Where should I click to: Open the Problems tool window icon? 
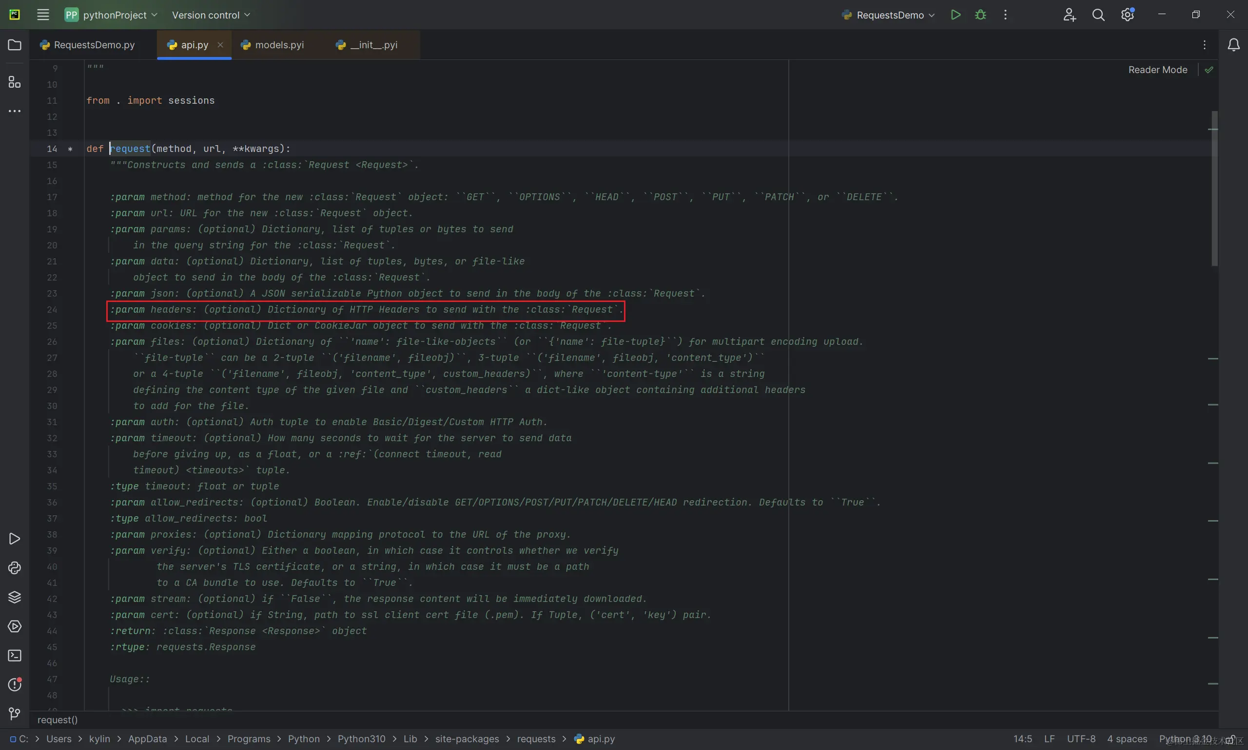(15, 685)
